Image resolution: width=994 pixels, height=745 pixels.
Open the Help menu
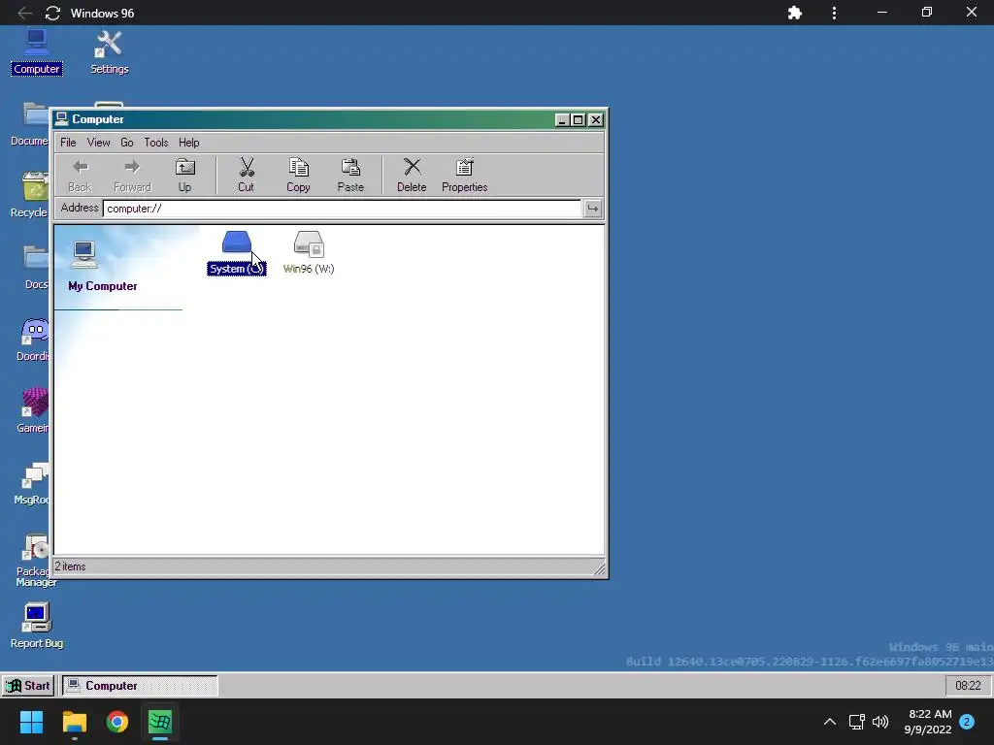pyautogui.click(x=189, y=143)
